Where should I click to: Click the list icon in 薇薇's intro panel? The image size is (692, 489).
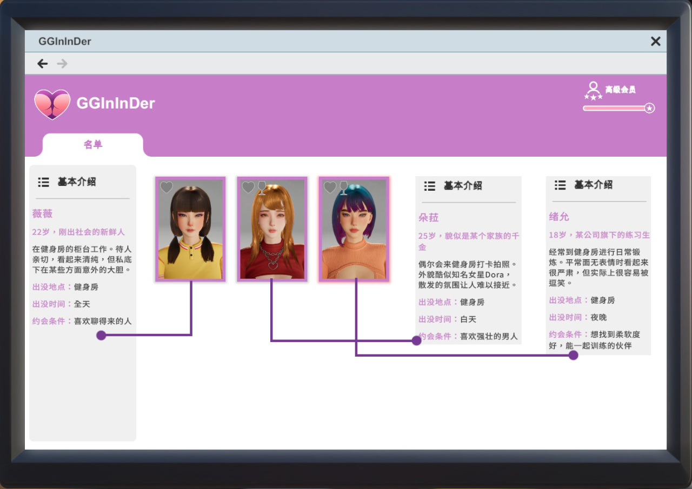[43, 182]
